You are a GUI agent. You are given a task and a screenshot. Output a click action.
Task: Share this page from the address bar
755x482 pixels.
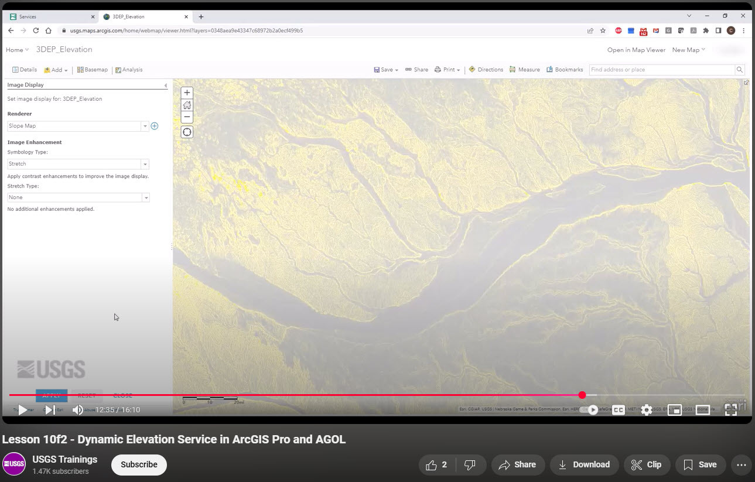coord(590,30)
